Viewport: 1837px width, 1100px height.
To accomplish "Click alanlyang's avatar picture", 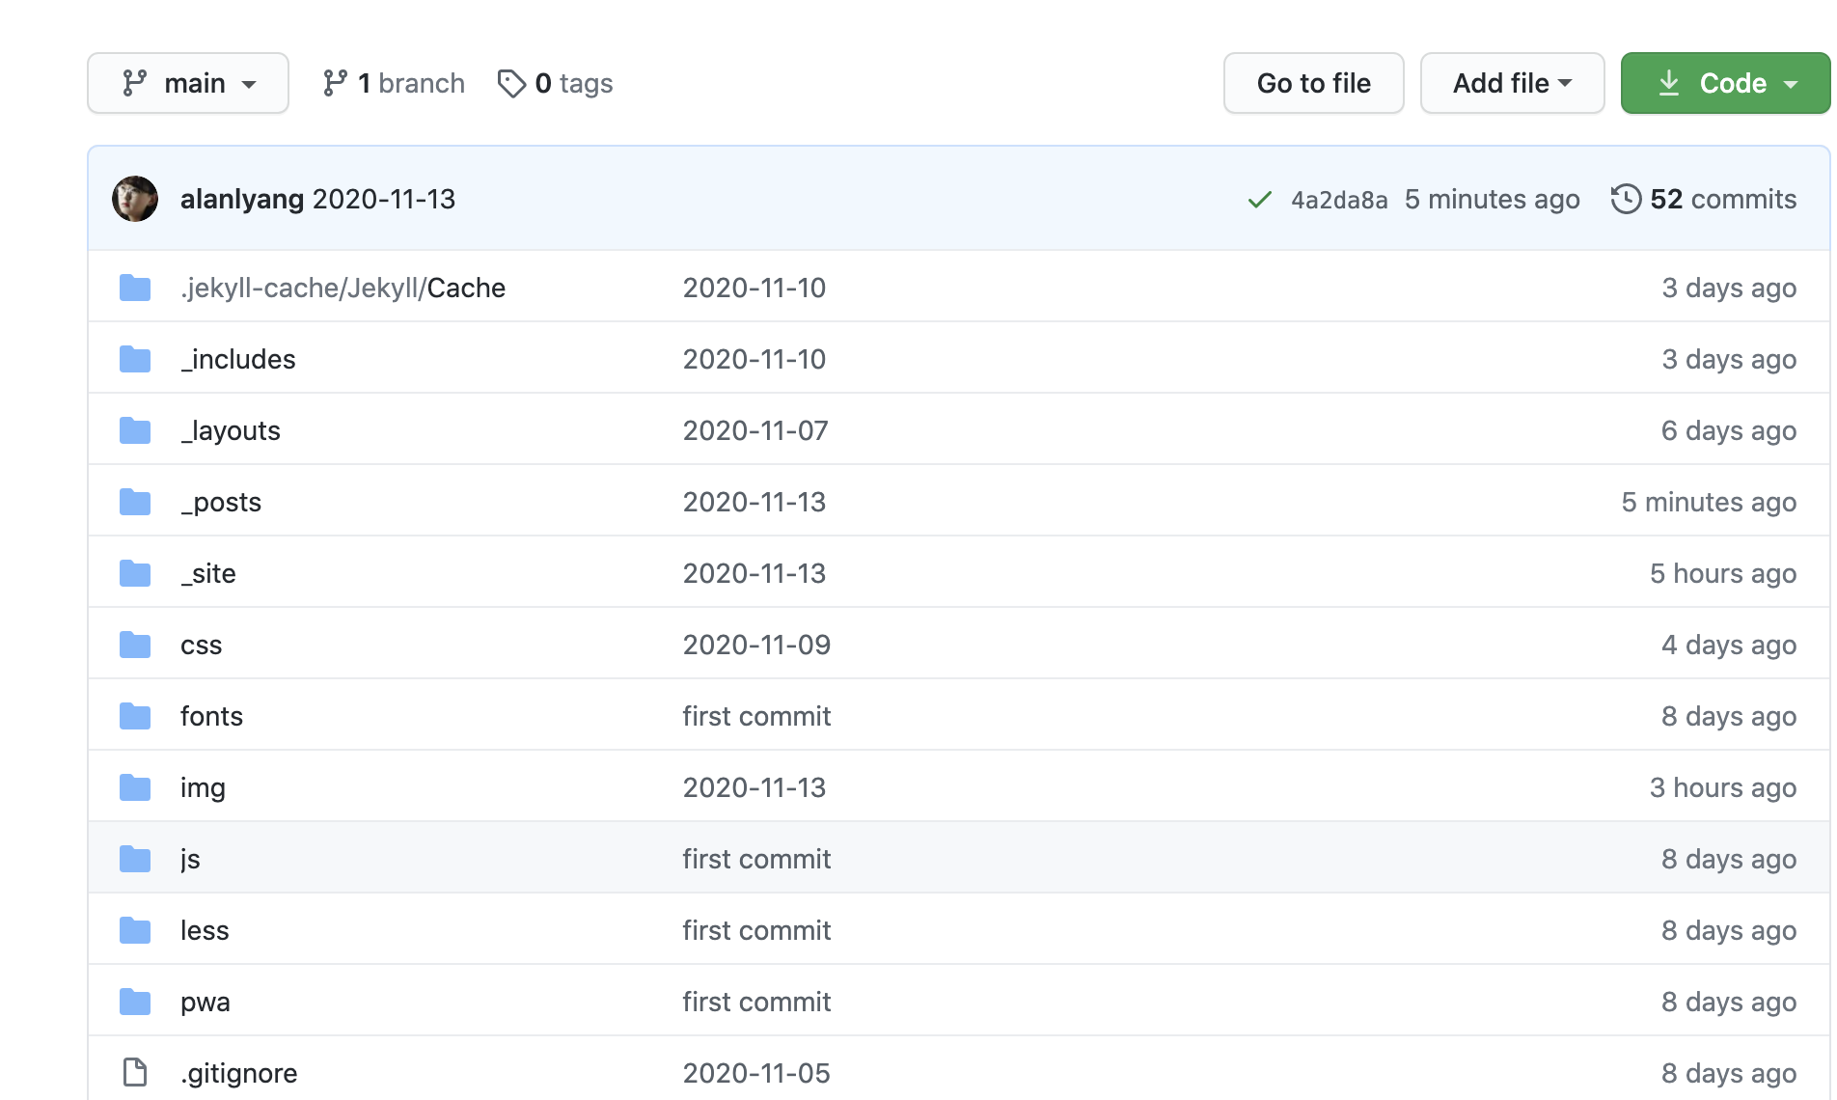I will pos(135,199).
